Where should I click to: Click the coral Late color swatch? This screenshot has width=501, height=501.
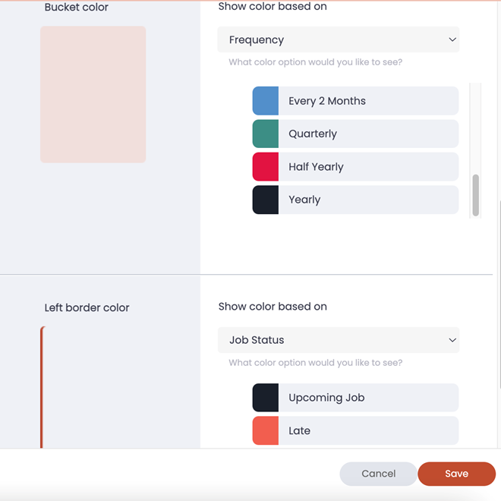tap(266, 430)
